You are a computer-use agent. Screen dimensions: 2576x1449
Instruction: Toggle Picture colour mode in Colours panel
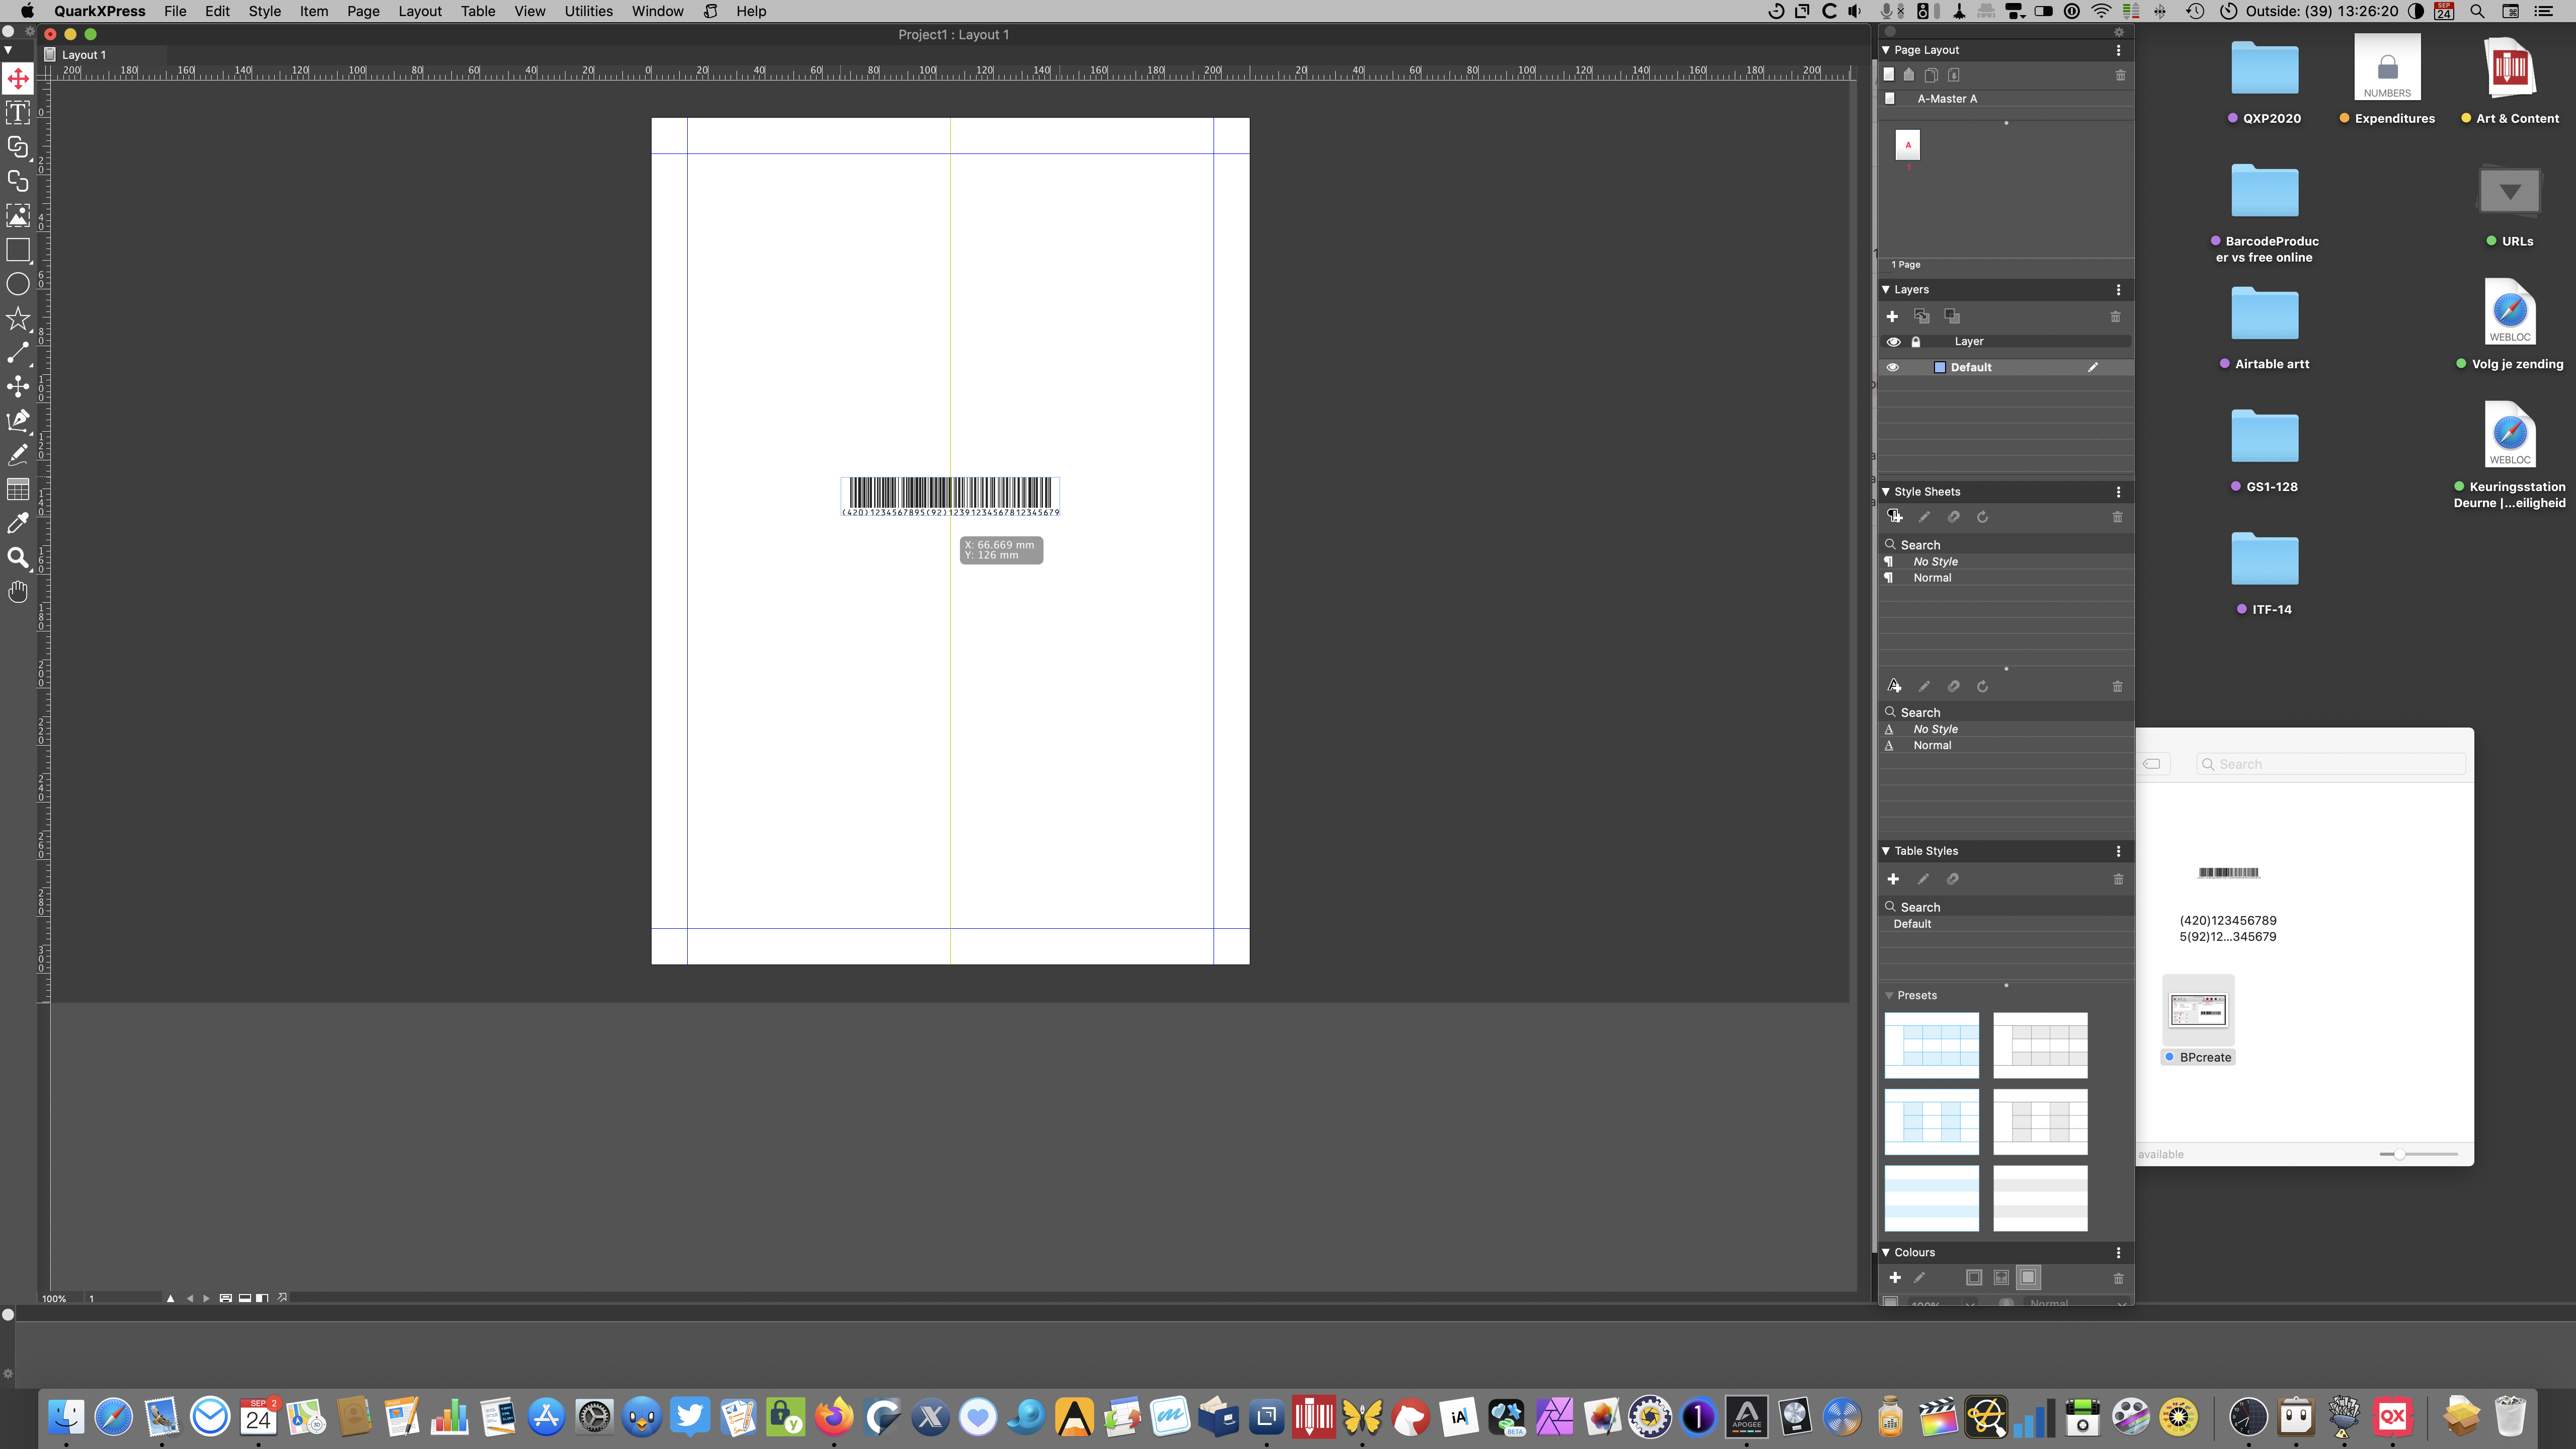click(x=2001, y=1277)
